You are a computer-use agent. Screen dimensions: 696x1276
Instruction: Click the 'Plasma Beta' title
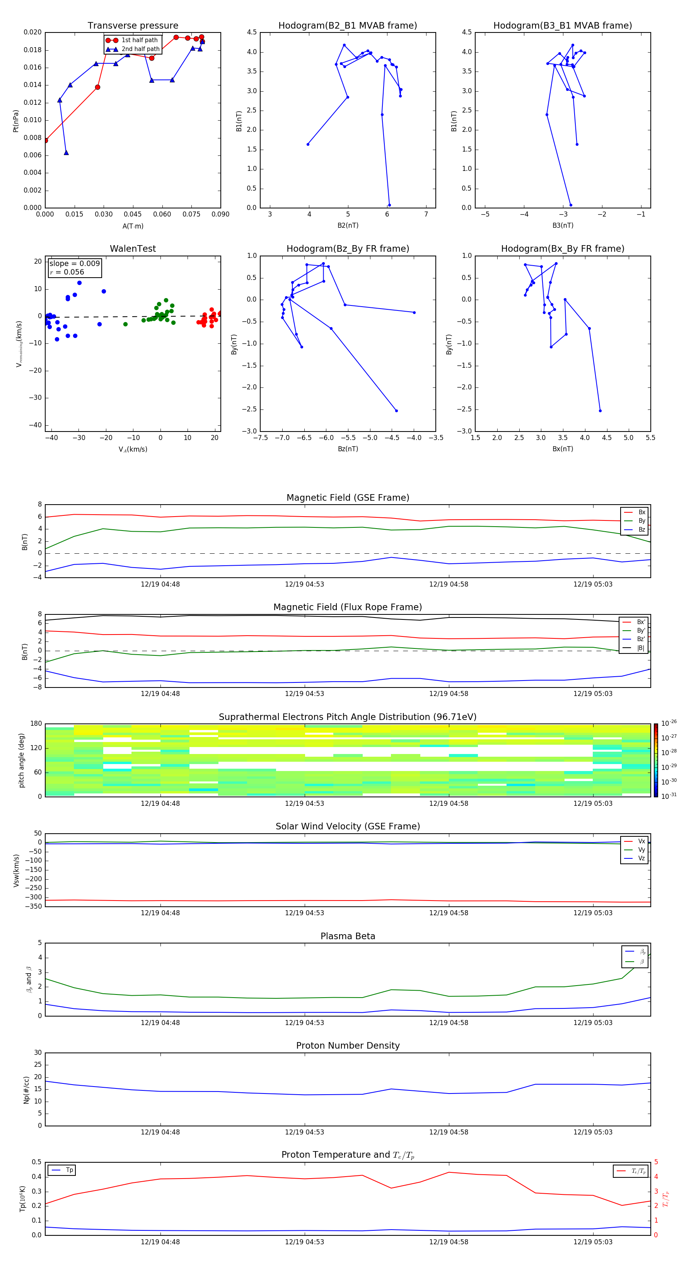coord(348,936)
